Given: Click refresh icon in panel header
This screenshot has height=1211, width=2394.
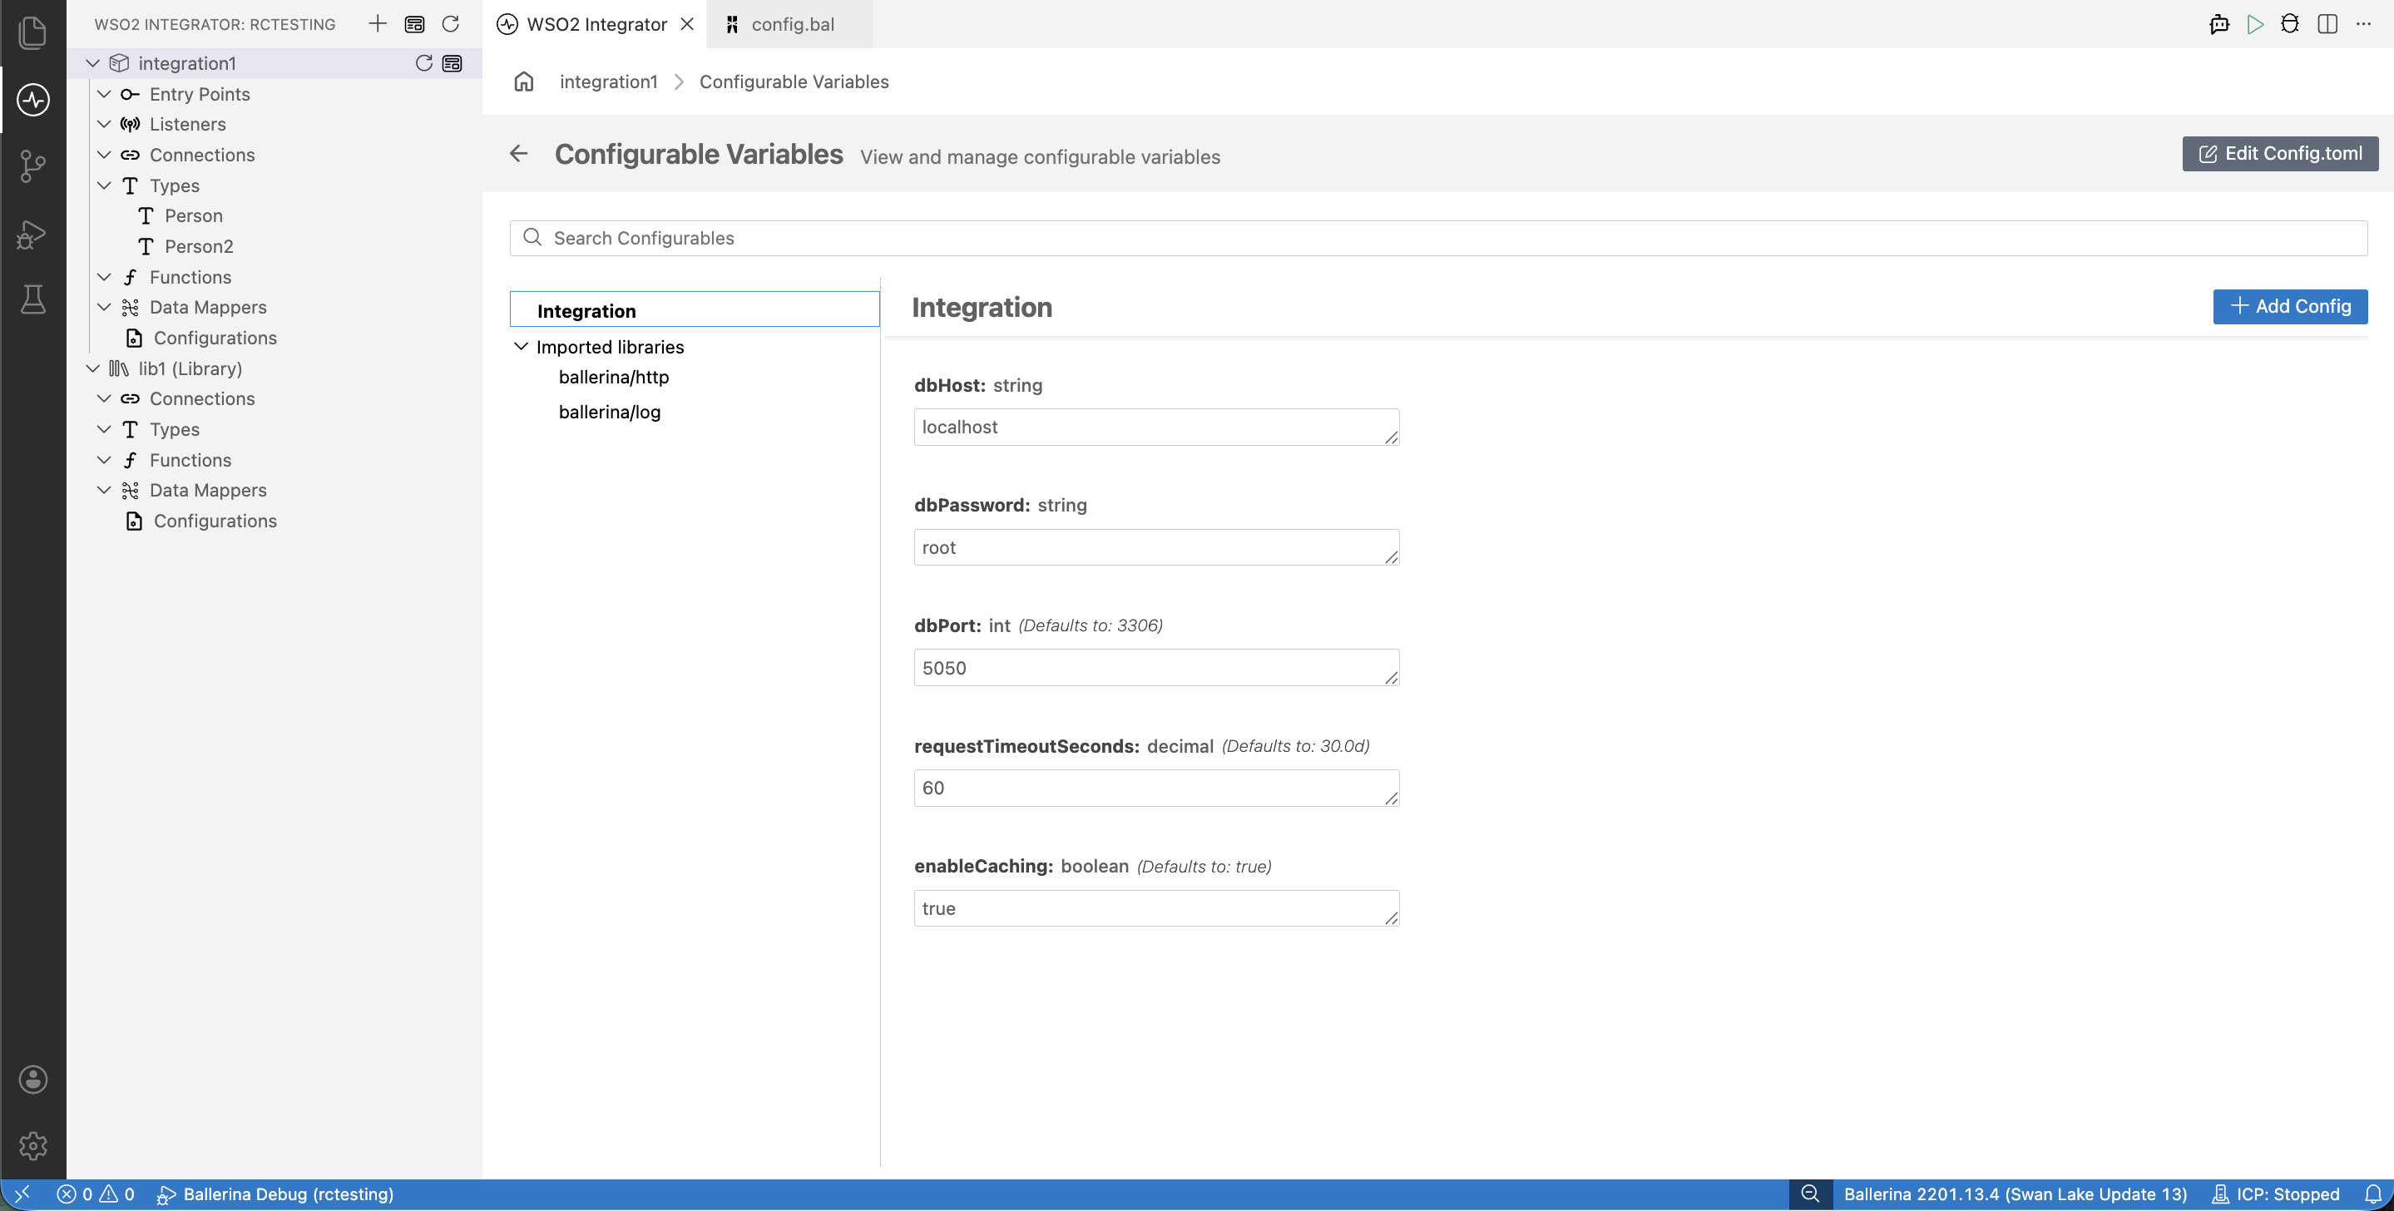Looking at the screenshot, I should pos(451,23).
